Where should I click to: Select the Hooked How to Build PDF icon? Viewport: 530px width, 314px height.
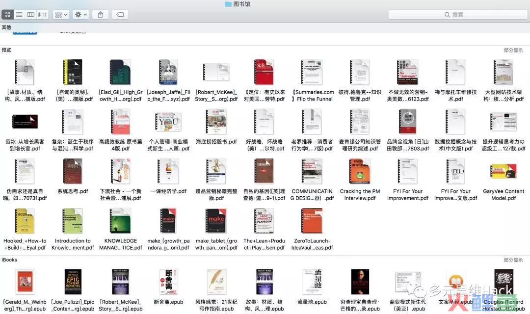(x=25, y=221)
